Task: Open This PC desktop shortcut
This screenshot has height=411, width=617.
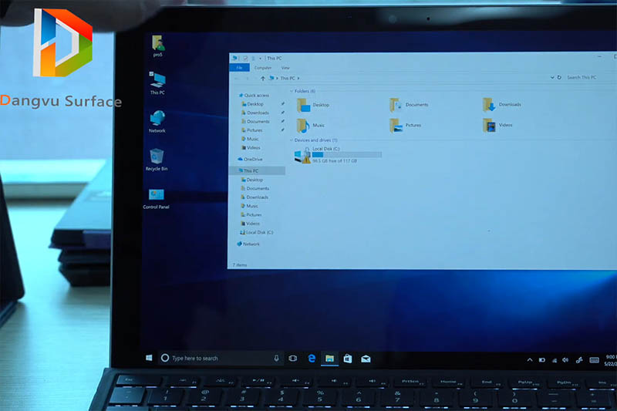Action: coord(157,83)
